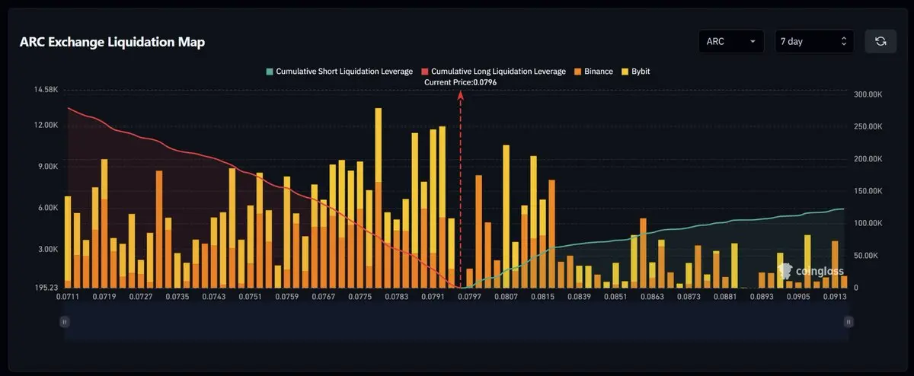
Task: Click the 195.23 left axis value
Action: click(46, 288)
